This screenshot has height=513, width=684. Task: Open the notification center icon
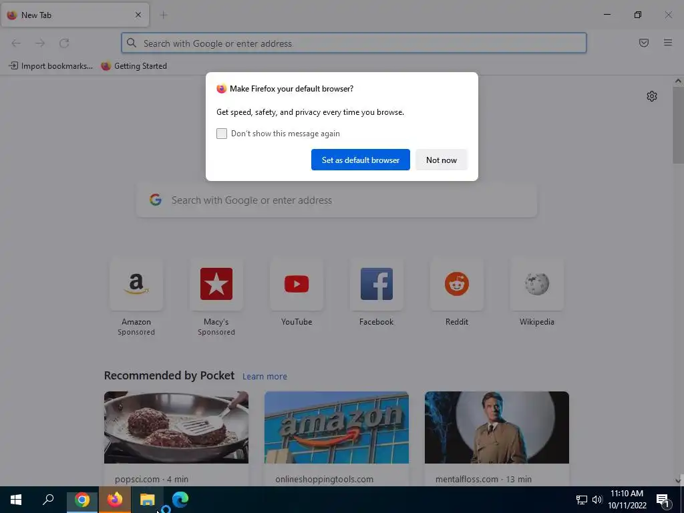coord(663,500)
